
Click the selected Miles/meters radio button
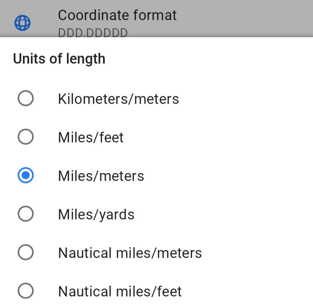pos(26,175)
